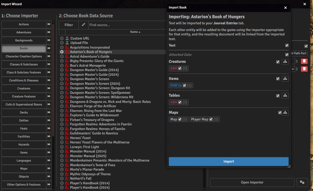
Task: Select the Objects importer
Action: [x=24, y=177]
